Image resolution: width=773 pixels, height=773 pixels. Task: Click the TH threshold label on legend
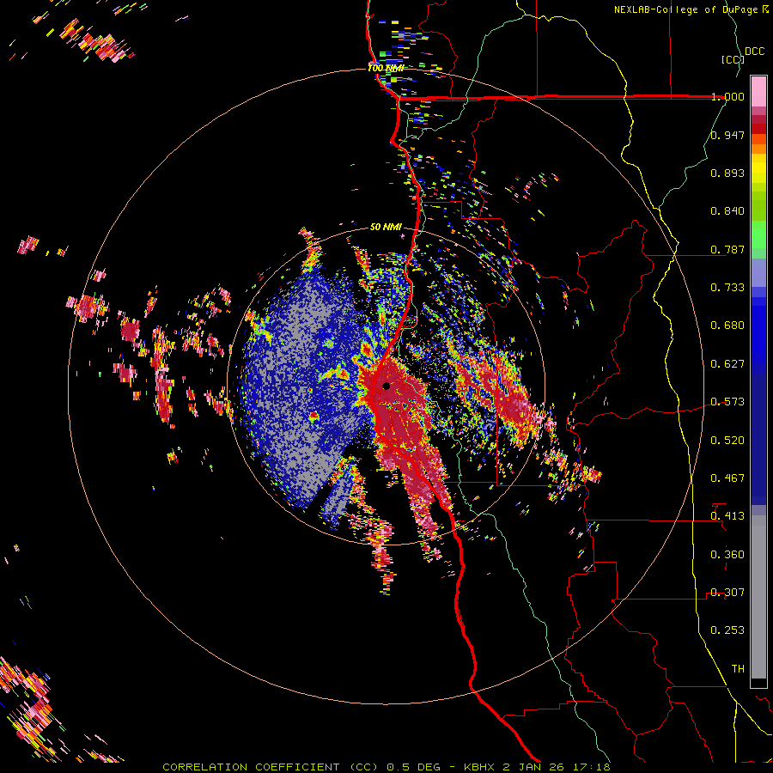(738, 669)
